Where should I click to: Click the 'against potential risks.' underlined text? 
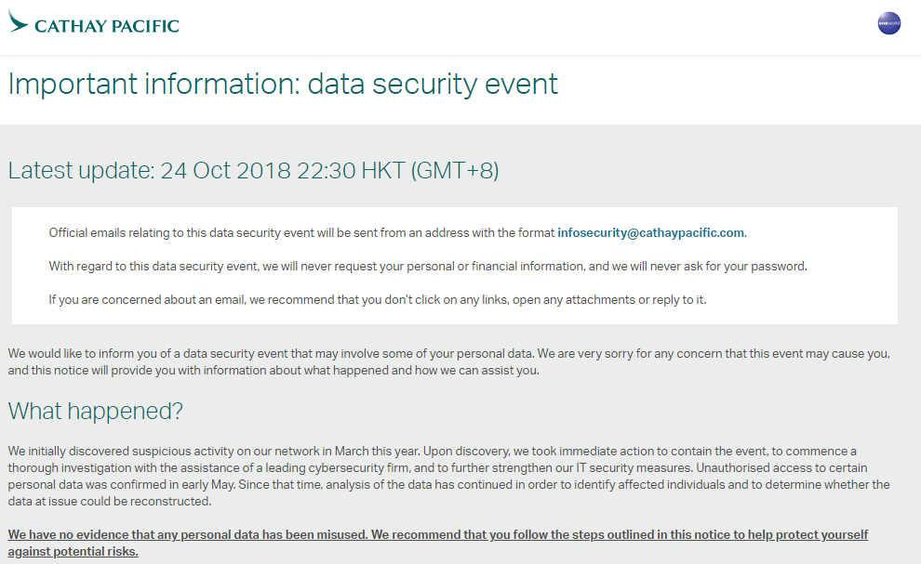pyautogui.click(x=73, y=552)
